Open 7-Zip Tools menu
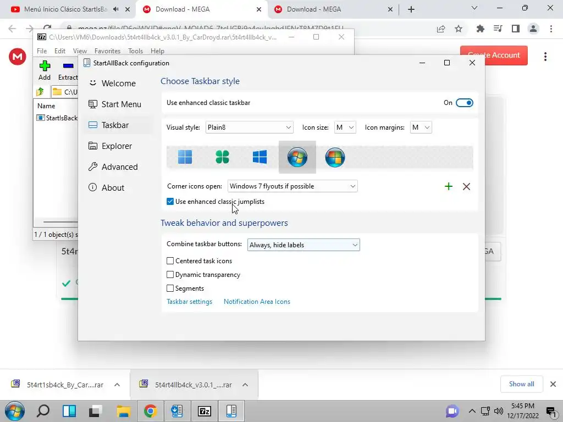Viewport: 563px width, 422px height. point(135,51)
